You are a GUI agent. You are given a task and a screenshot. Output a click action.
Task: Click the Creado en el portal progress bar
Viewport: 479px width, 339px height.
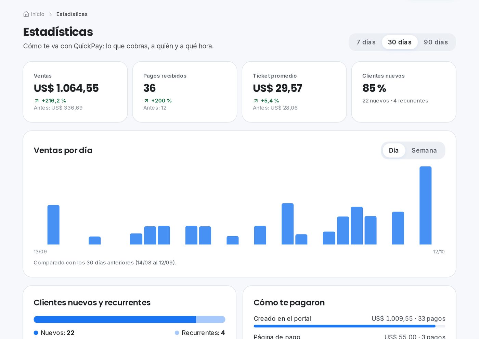(x=349, y=326)
